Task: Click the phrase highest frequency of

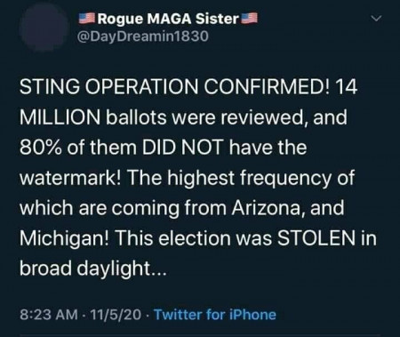Action: pyautogui.click(x=260, y=178)
